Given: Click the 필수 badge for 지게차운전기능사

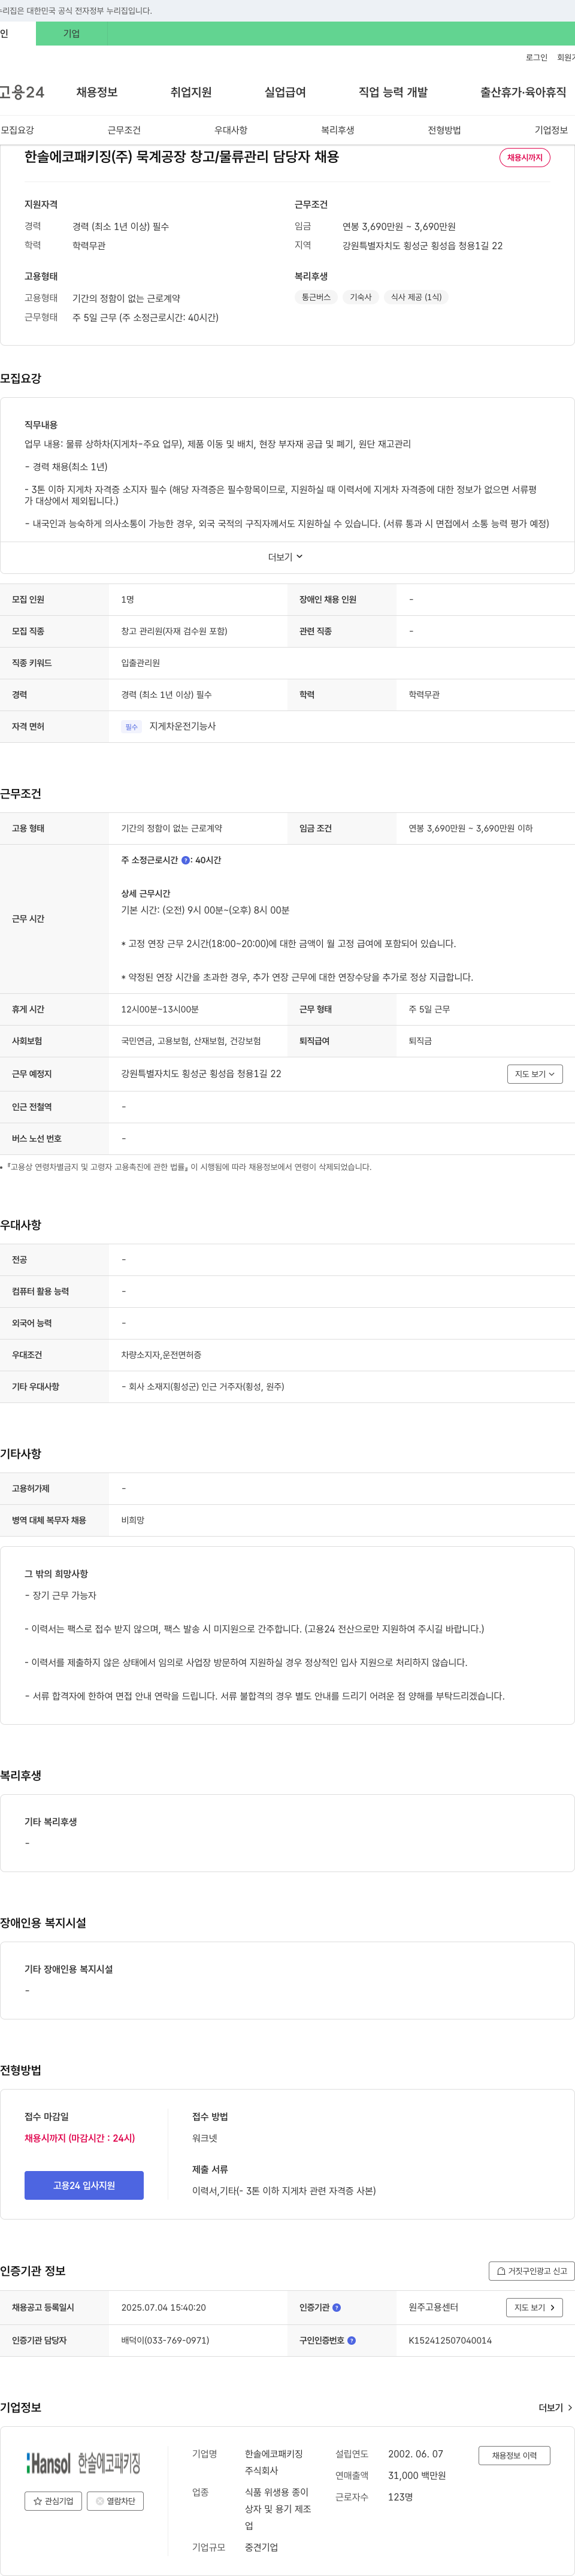Looking at the screenshot, I should tap(131, 727).
